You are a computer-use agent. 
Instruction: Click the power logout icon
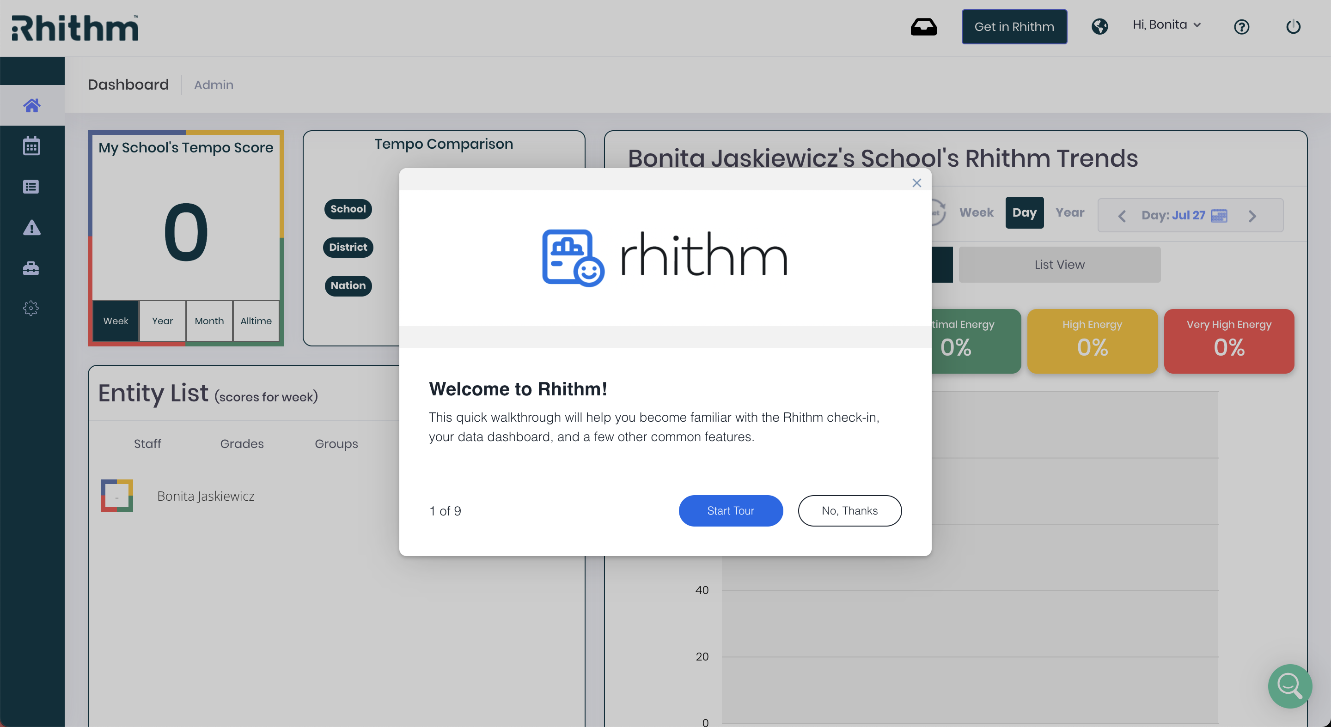click(x=1293, y=26)
